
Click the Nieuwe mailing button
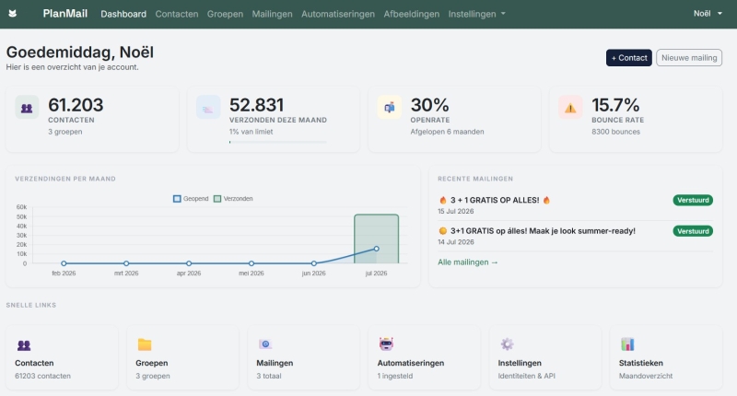(x=689, y=58)
